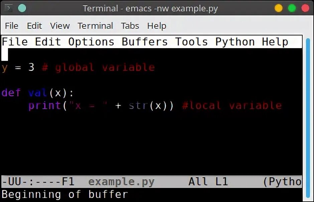The height and width of the screenshot is (202, 314).
Task: Click the terminal icon in title bar
Action: [8, 8]
